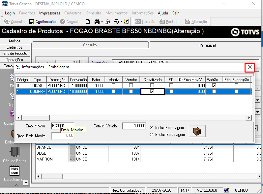Click the 10,000000 conversion cell
The width and height of the screenshot is (263, 194).
coord(78,92)
